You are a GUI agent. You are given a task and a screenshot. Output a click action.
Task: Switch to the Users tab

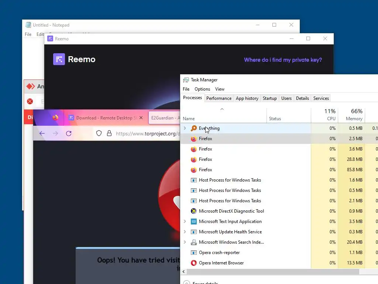[x=286, y=98]
